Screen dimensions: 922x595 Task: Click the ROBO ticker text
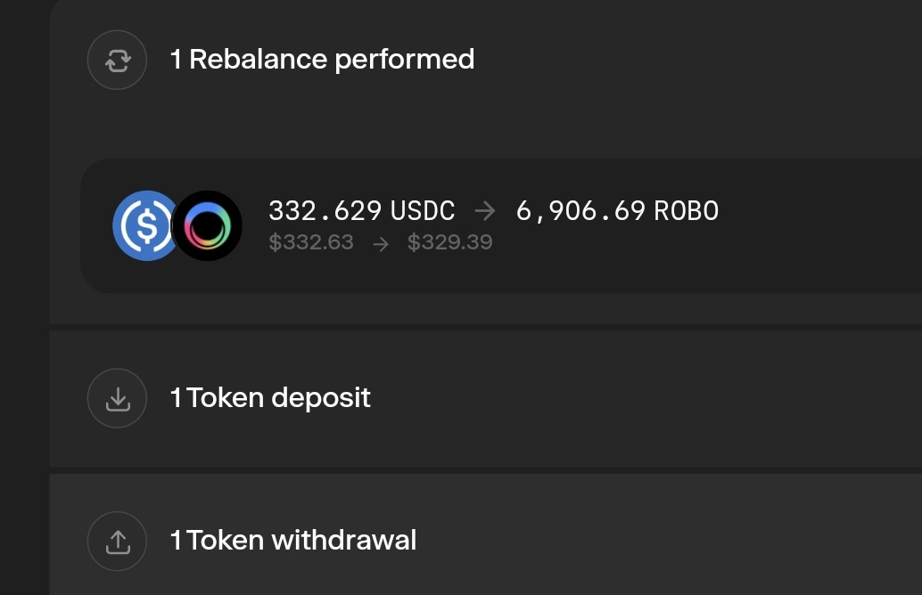[x=686, y=211]
